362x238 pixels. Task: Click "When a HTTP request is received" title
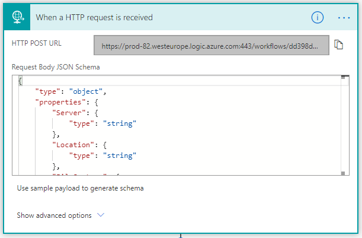(94, 18)
